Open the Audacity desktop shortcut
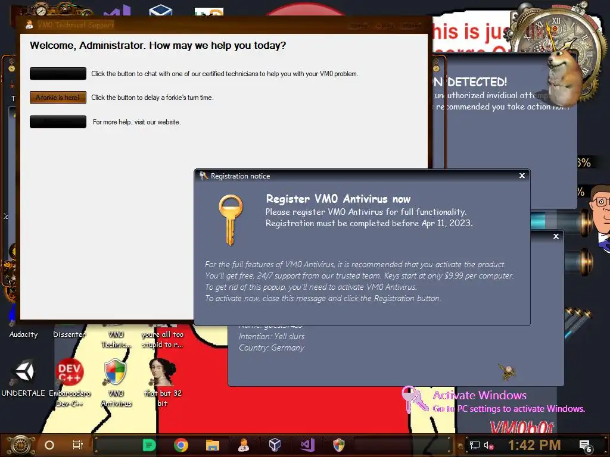 [23, 334]
